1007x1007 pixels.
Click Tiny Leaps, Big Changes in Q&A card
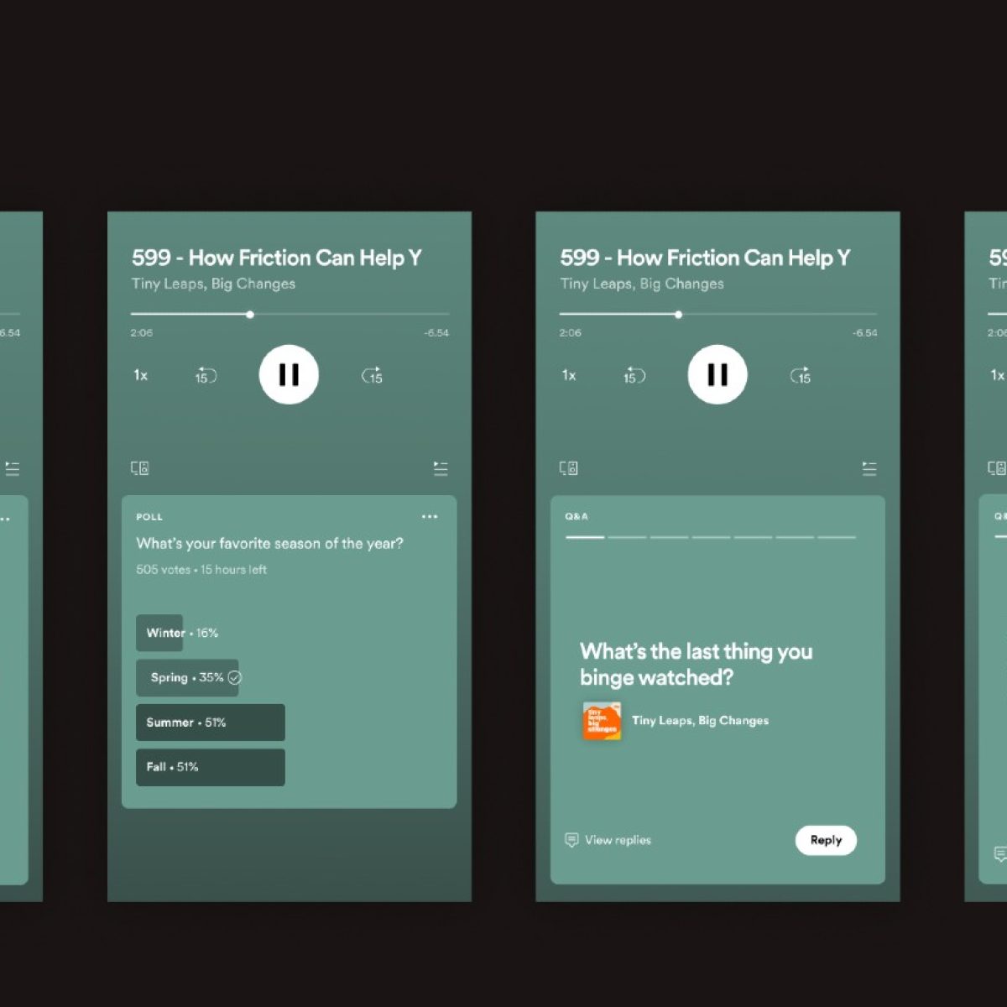[700, 721]
